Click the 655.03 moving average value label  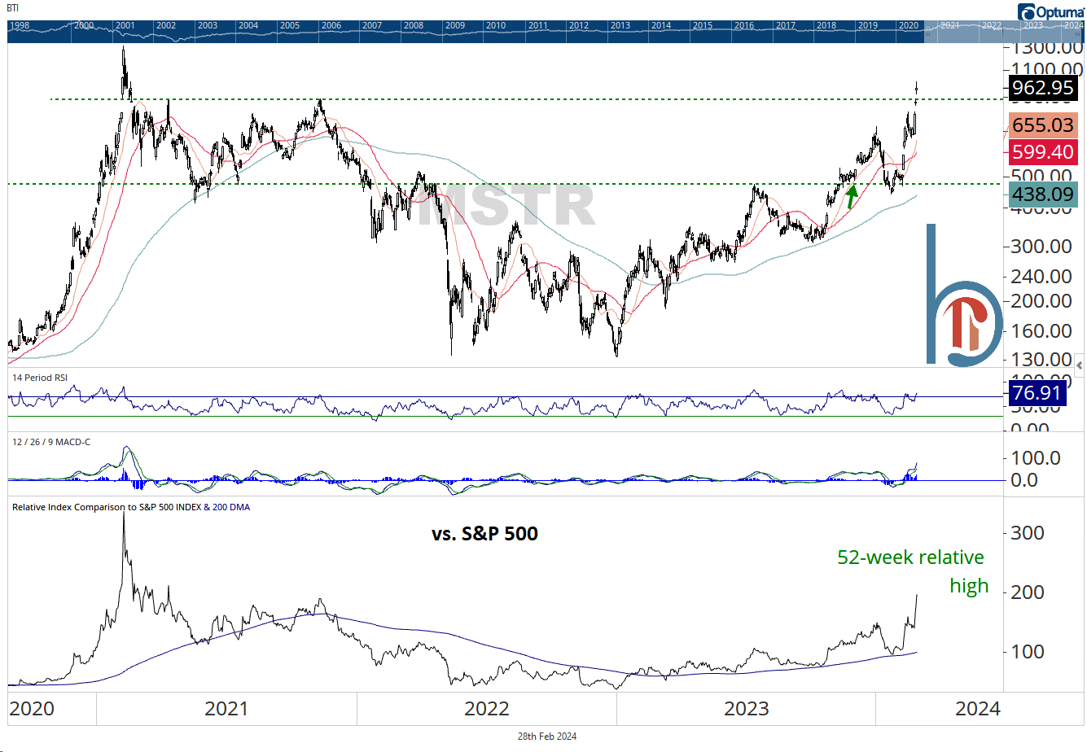1043,125
